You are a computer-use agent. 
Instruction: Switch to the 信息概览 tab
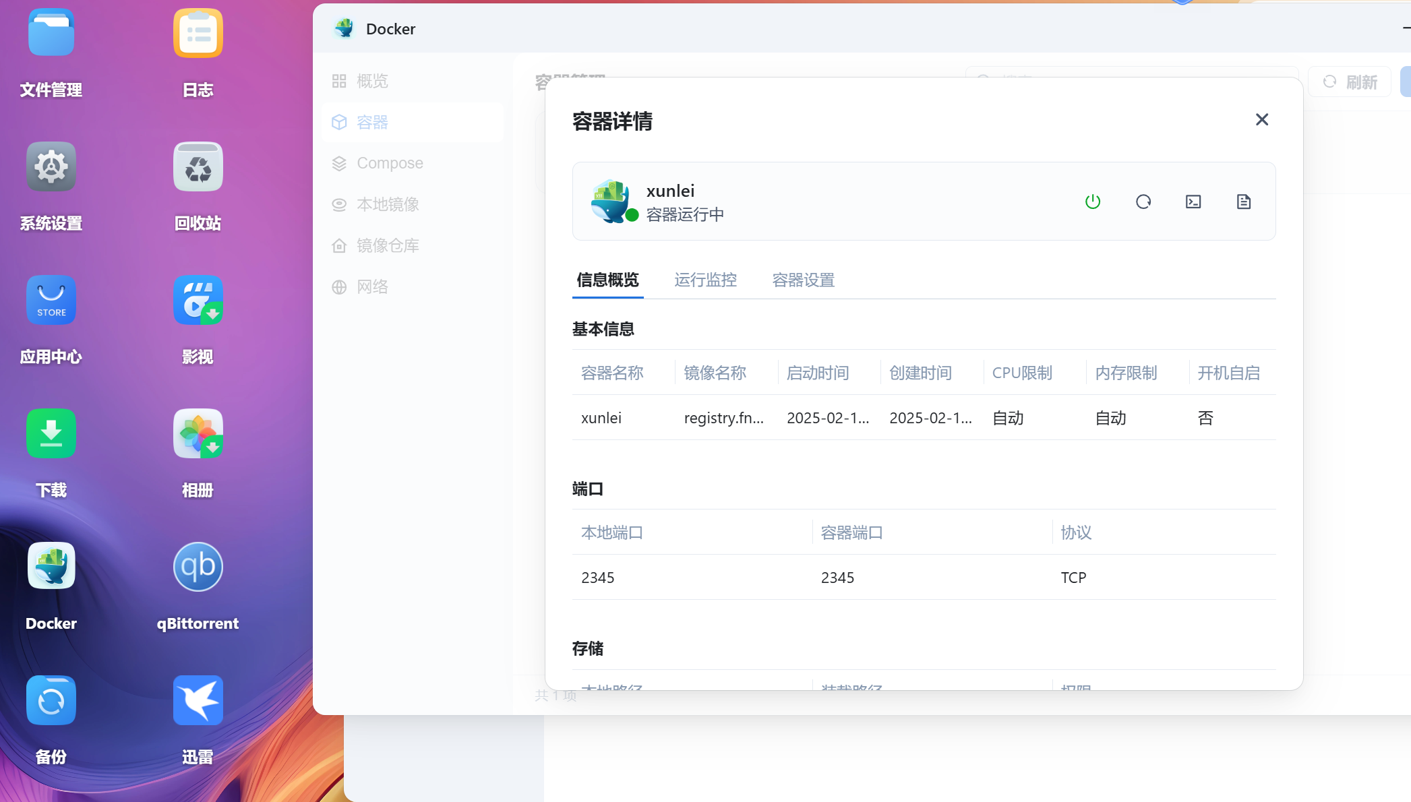tap(607, 280)
